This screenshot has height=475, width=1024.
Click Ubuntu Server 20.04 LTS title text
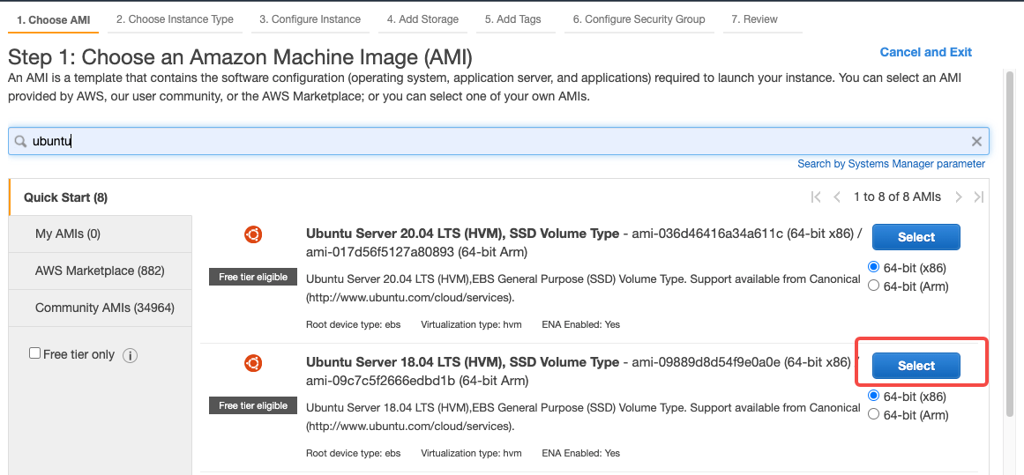(x=462, y=234)
